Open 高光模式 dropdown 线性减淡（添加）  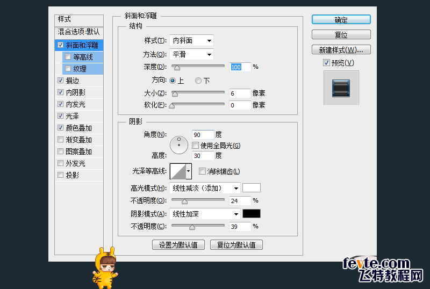point(205,188)
